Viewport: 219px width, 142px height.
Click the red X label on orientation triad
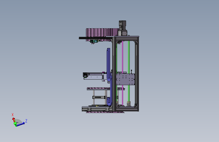tap(13, 115)
